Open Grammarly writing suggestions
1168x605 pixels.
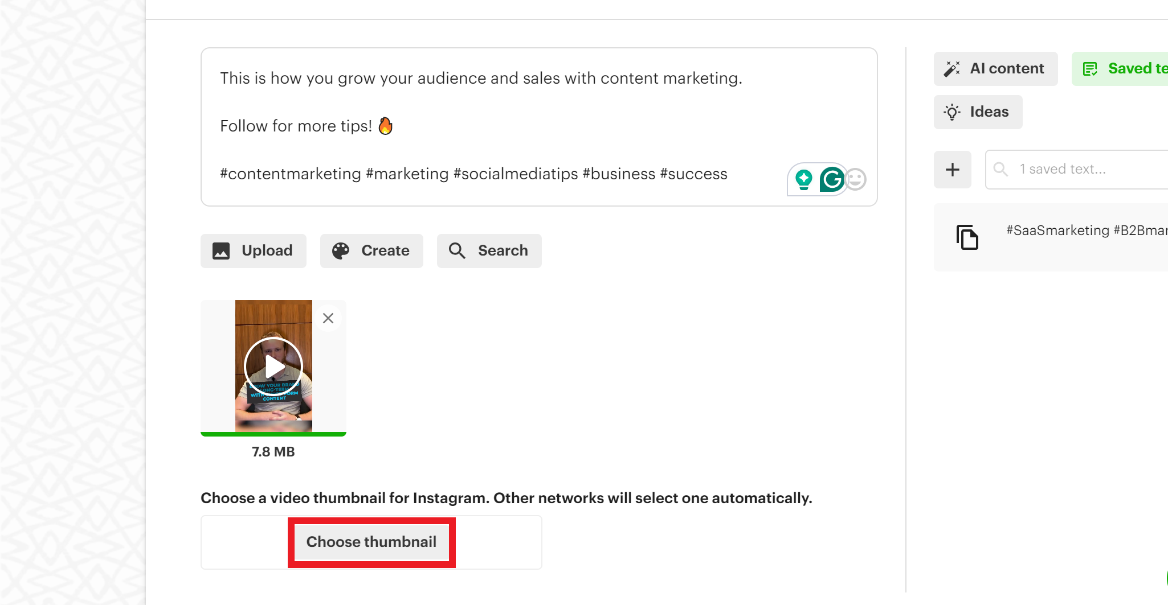[x=831, y=179]
